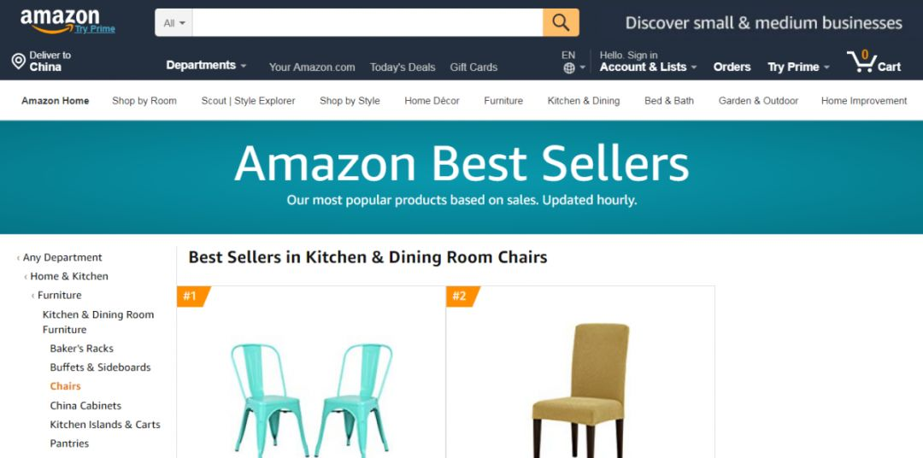Viewport: 923px width, 458px height.
Task: Click the orange search magnifier button
Action: [x=561, y=22]
